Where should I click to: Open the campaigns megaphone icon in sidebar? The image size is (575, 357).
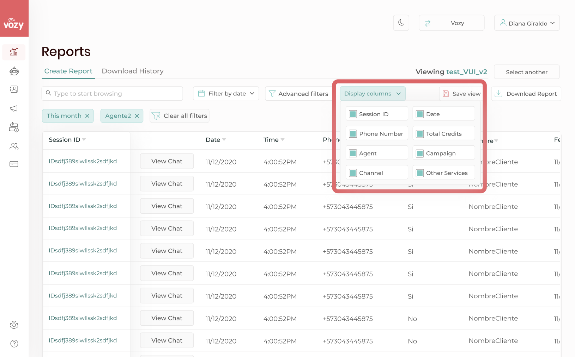pyautogui.click(x=14, y=108)
